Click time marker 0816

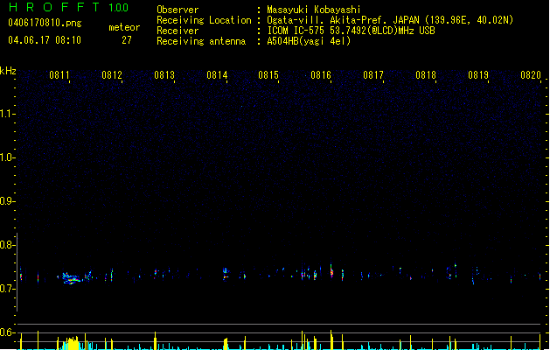pos(321,75)
